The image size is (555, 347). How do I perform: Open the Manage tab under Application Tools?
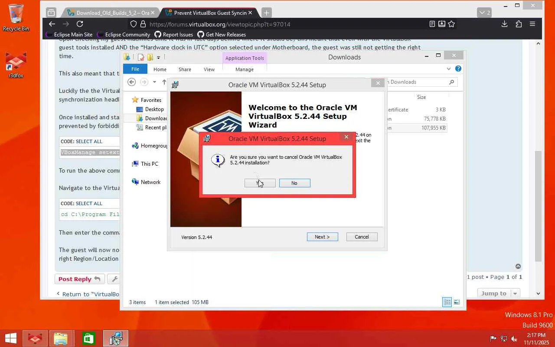click(245, 69)
